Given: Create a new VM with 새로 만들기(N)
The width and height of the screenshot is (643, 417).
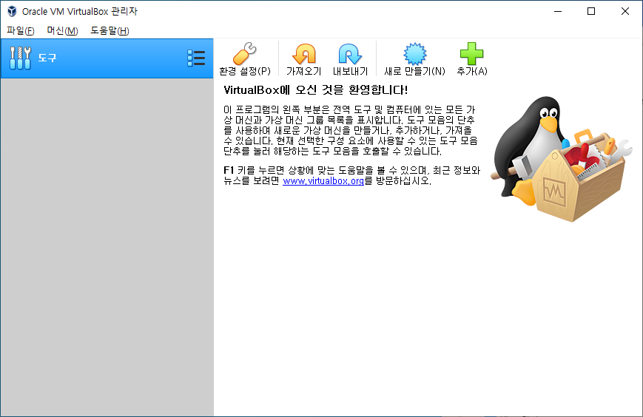Looking at the screenshot, I should pos(414,59).
